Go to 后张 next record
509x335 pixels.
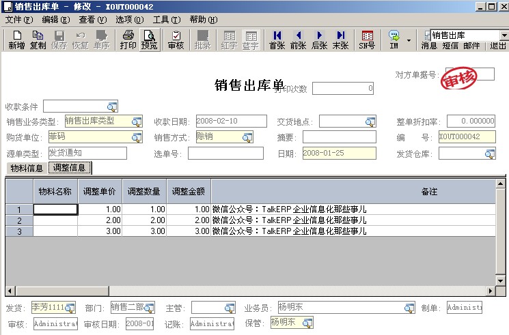[320, 40]
